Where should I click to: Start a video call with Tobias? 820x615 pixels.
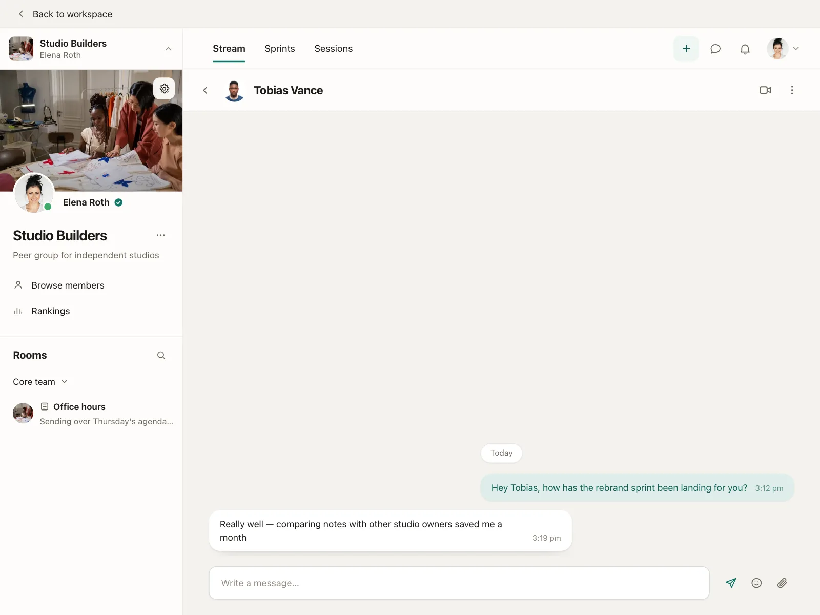point(765,90)
